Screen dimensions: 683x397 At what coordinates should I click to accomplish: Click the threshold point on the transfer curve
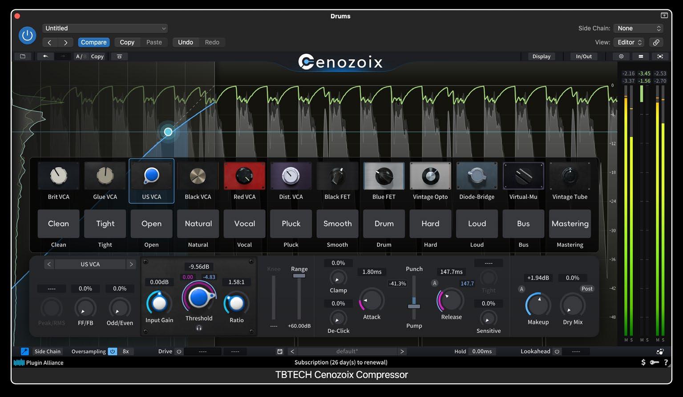point(168,132)
